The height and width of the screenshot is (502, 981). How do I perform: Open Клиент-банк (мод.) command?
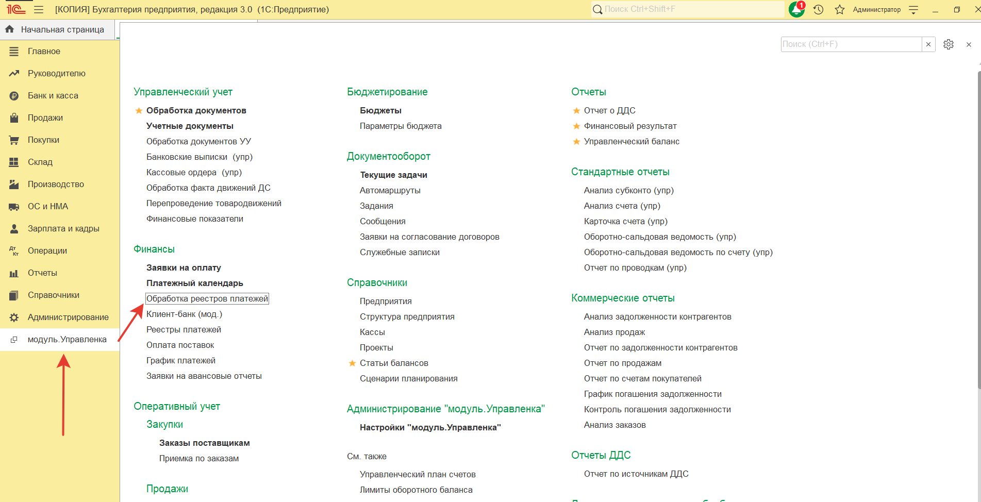[x=184, y=314]
